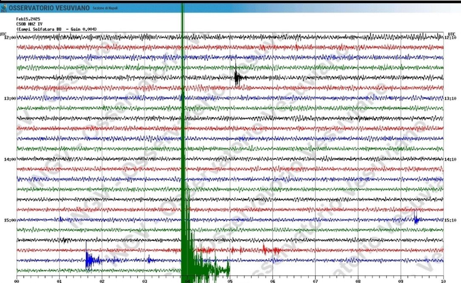Click the Campi Solfatara BB gain text

[57, 29]
